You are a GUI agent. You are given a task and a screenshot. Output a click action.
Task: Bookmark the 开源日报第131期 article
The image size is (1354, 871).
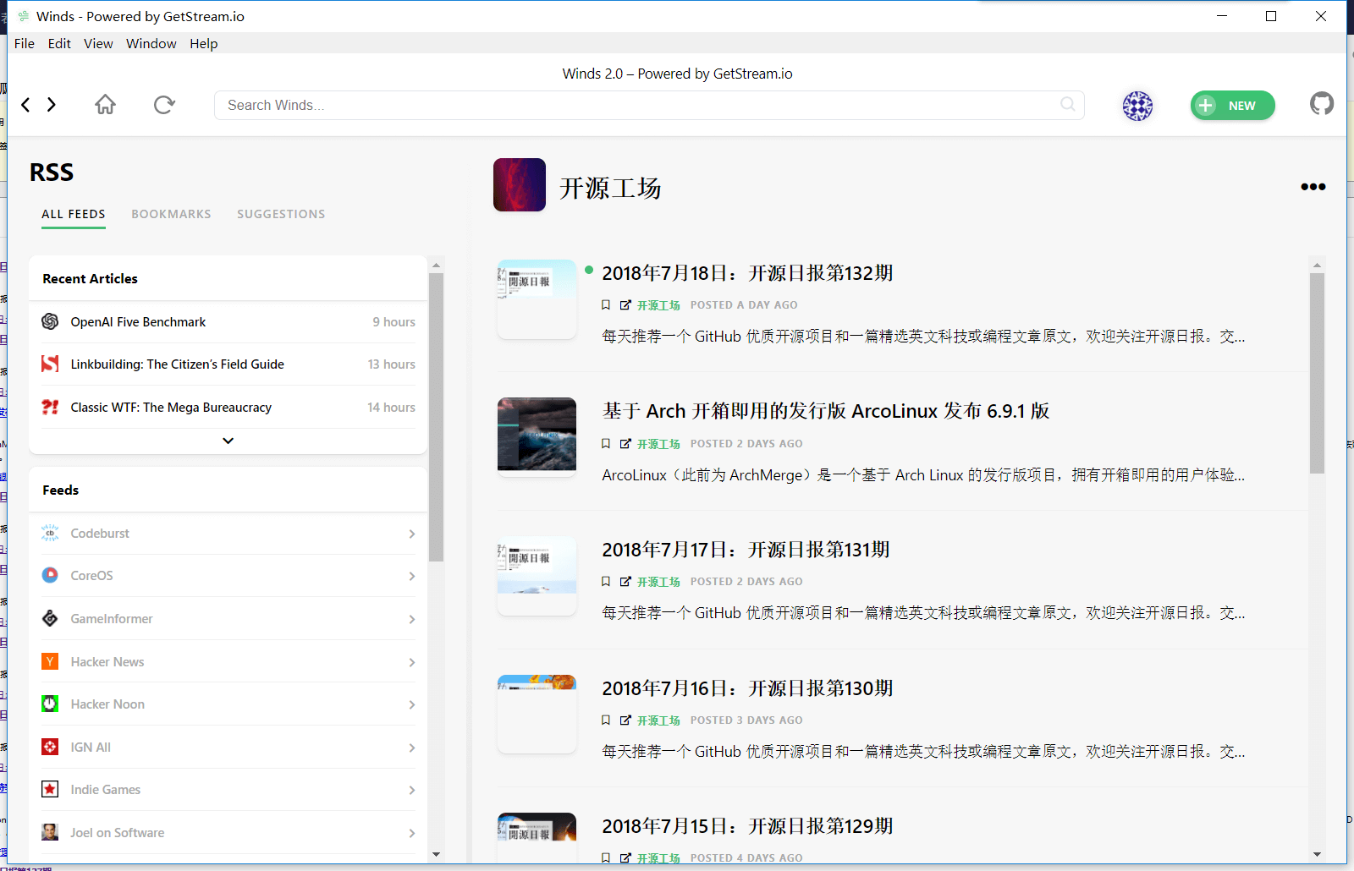[x=606, y=582]
